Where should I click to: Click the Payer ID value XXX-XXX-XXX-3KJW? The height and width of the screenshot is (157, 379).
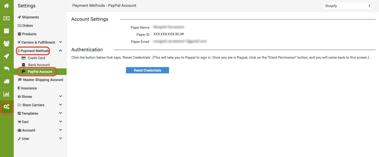(169, 34)
